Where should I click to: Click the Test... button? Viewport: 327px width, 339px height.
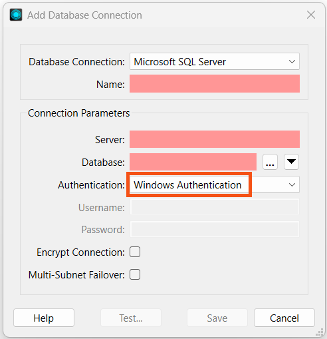pos(131,318)
